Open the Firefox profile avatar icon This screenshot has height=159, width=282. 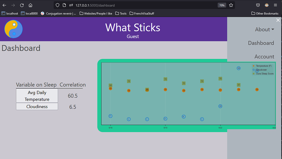pos(267,5)
